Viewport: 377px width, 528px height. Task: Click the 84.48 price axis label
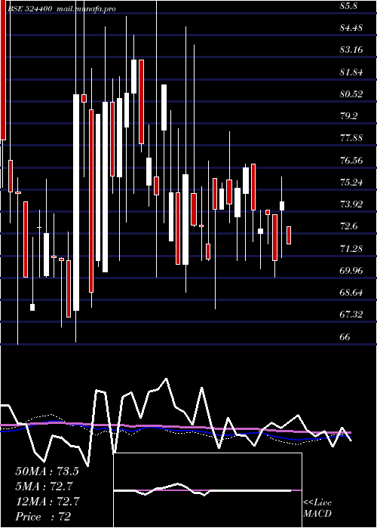pyautogui.click(x=351, y=28)
